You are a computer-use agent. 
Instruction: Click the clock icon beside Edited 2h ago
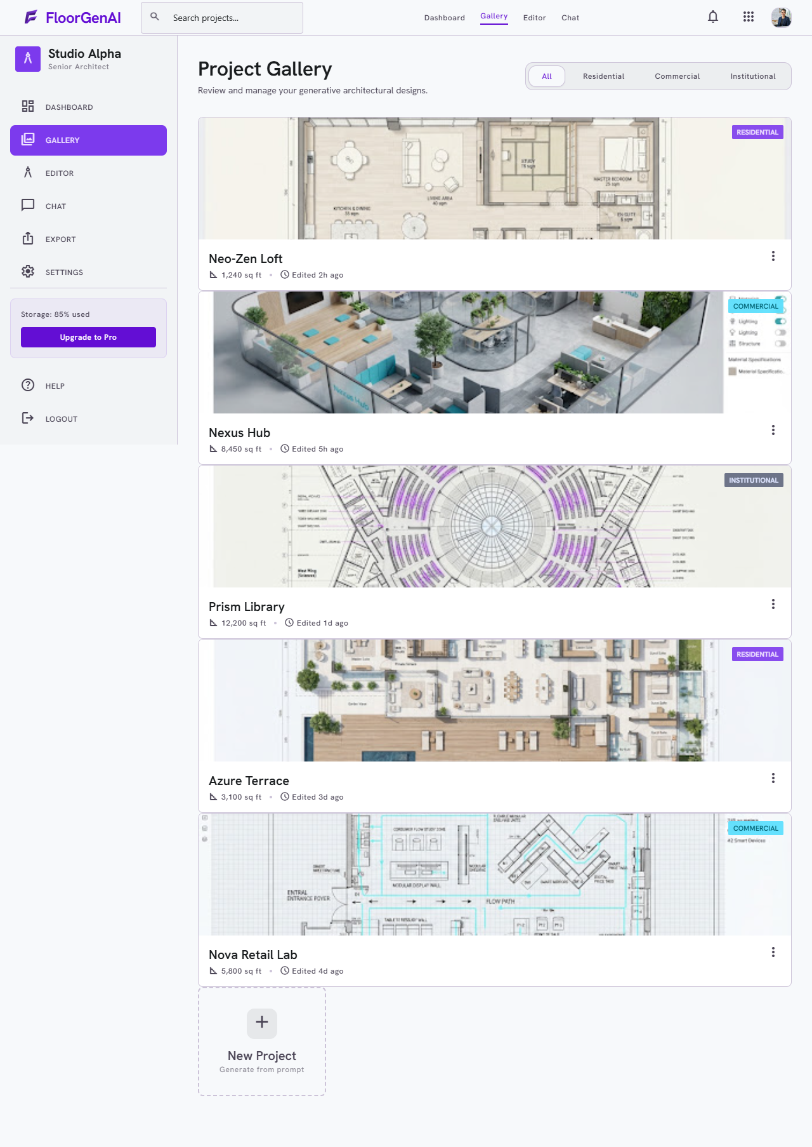point(285,275)
